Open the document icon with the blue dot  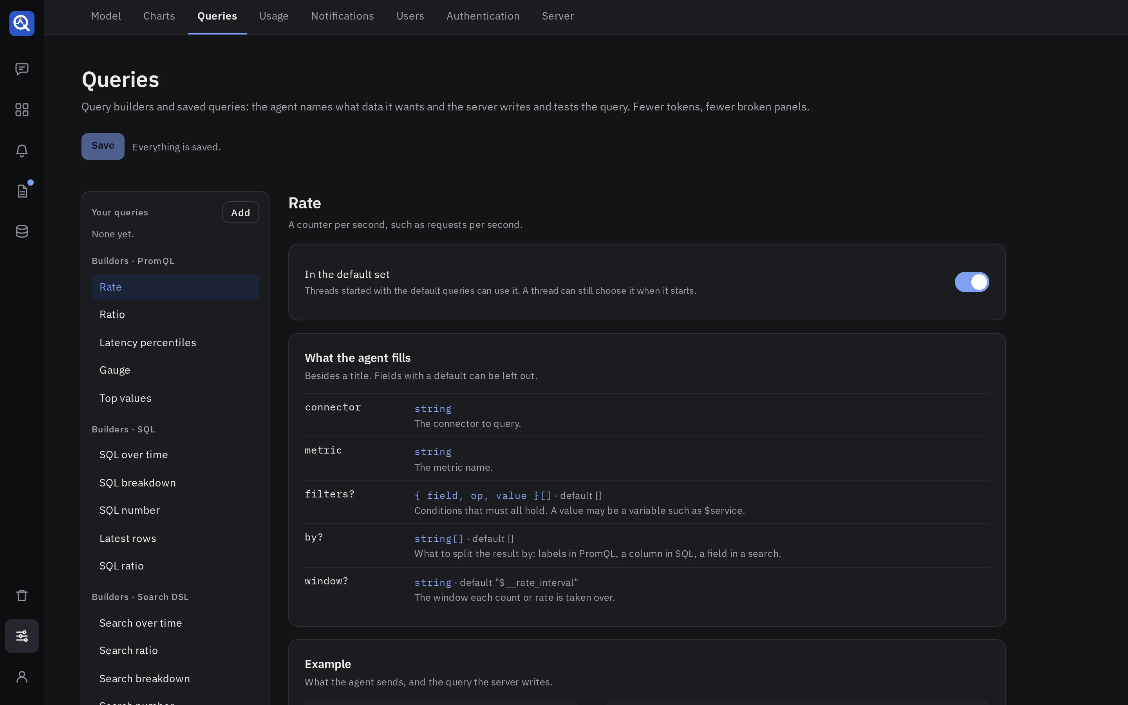[22, 191]
